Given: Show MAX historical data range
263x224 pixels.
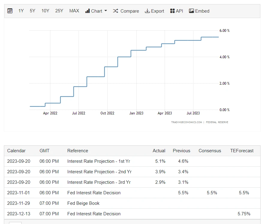Looking at the screenshot, I should (x=74, y=11).
